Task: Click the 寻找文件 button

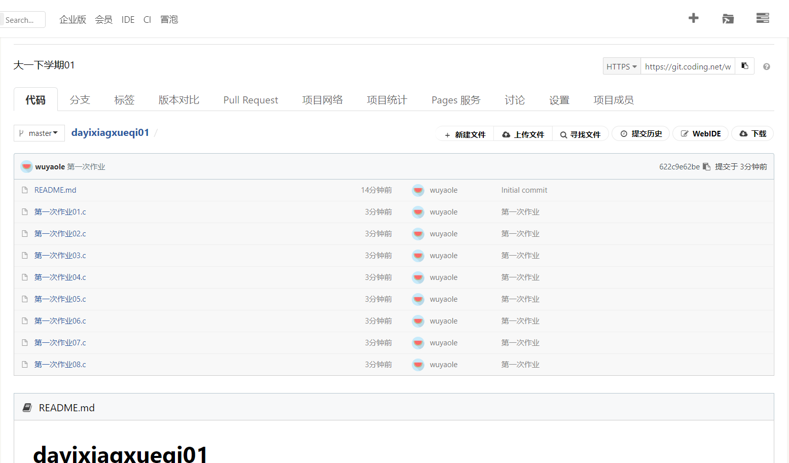Action: [x=581, y=134]
